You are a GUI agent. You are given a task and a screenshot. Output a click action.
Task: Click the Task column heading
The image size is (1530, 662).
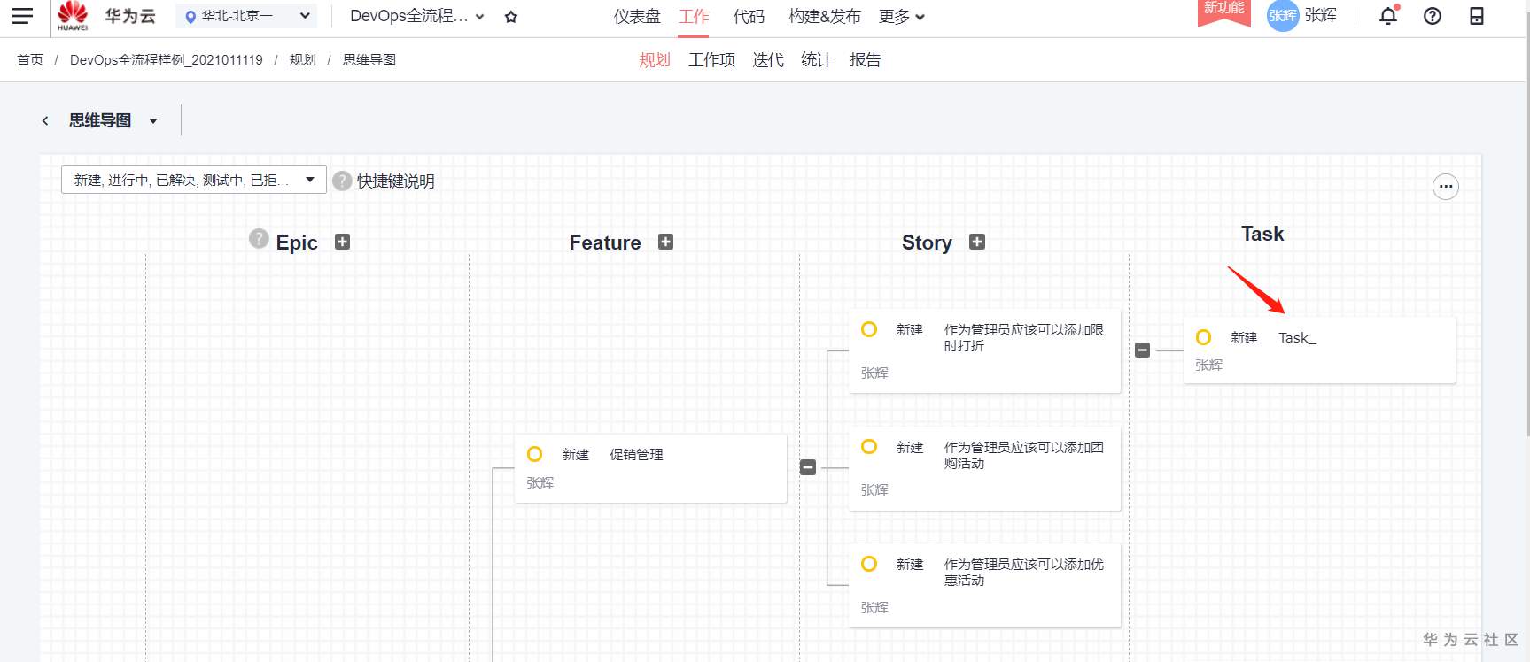1262,234
